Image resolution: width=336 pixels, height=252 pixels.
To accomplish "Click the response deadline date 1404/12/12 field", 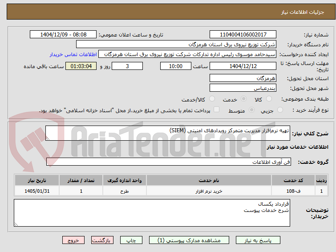I will (x=243, y=66).
